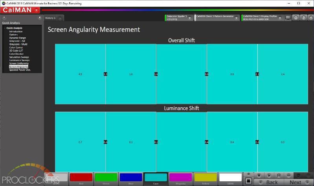Open the Color Gamut page
Viewport: 314px width, 186px height.
click(16, 48)
